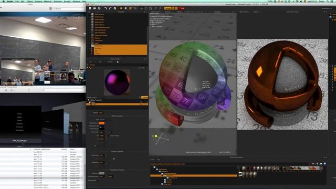Open Main Camera dropdown in Interactive Preview panel
Image resolution: width=336 pixels, height=189 pixels.
[x=244, y=12]
